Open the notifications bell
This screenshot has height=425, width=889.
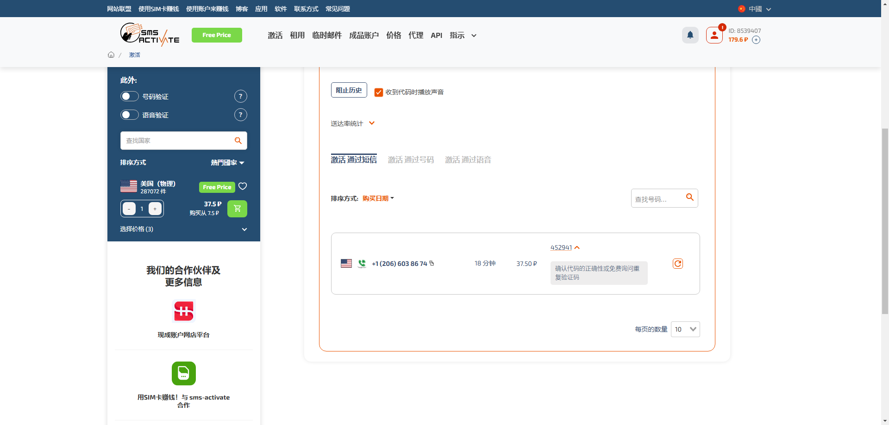[690, 35]
